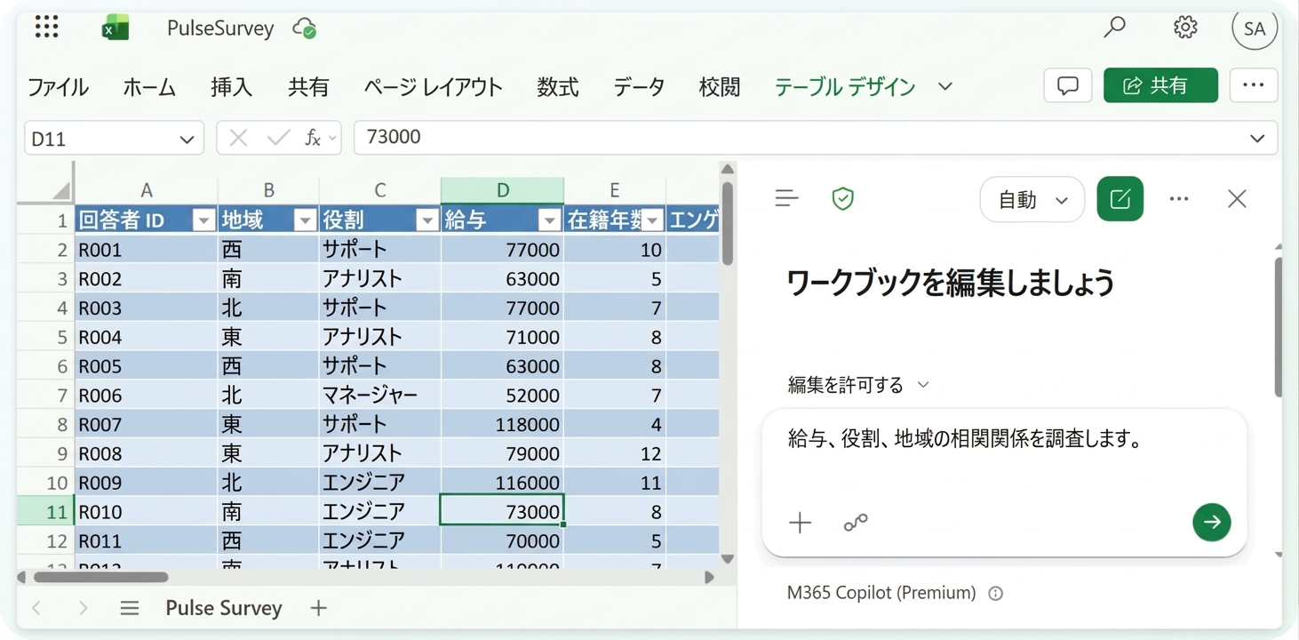Show info for M365 Copilot (Premium)
The height and width of the screenshot is (640, 1299).
click(996, 593)
